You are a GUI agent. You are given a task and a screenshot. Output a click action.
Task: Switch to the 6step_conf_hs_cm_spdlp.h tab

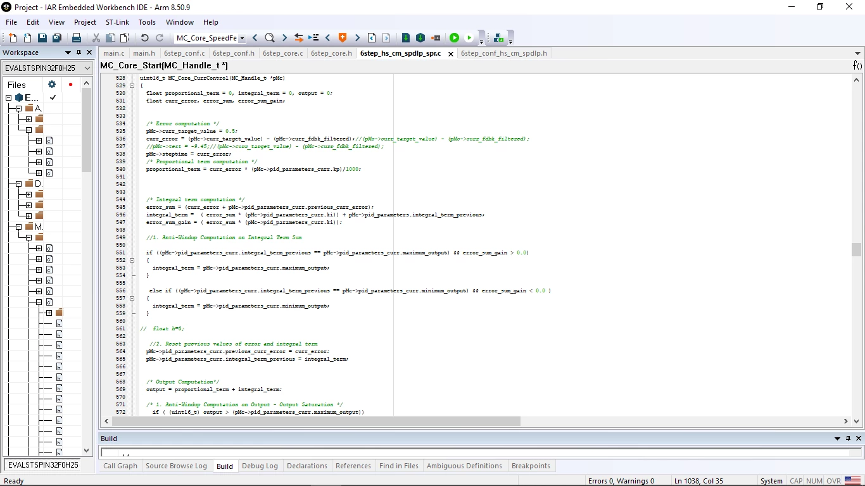pyautogui.click(x=504, y=53)
